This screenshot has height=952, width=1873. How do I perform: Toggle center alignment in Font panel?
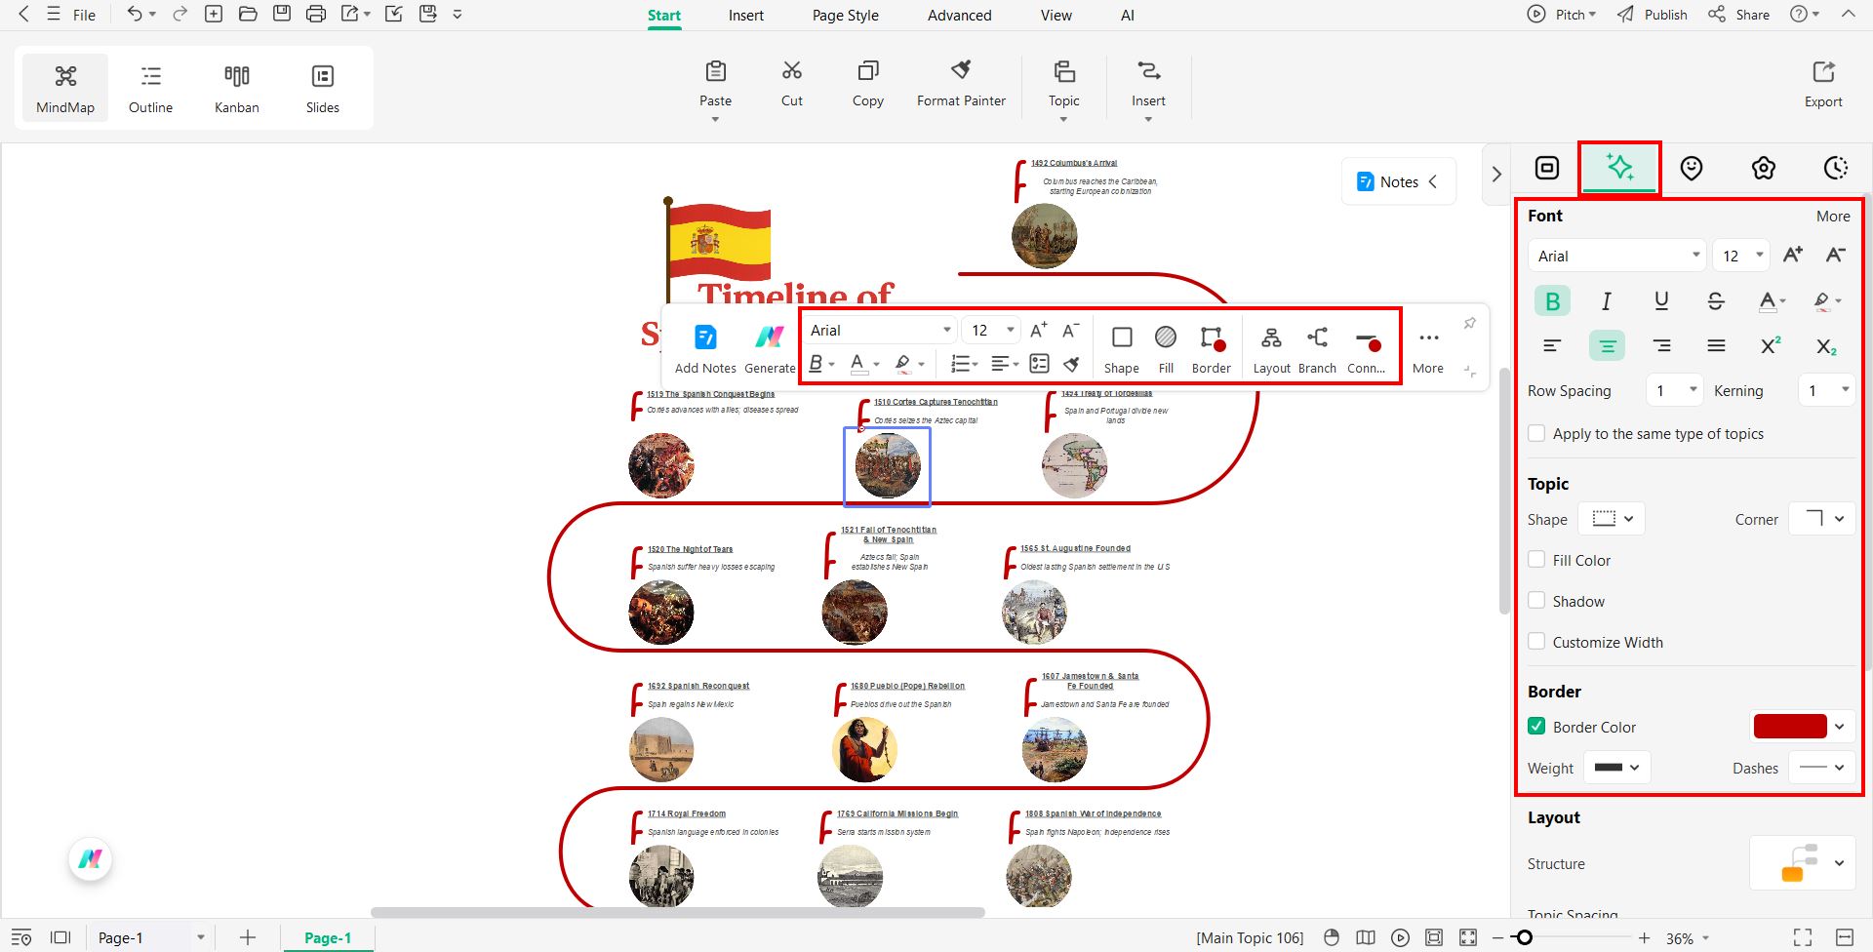click(1607, 345)
